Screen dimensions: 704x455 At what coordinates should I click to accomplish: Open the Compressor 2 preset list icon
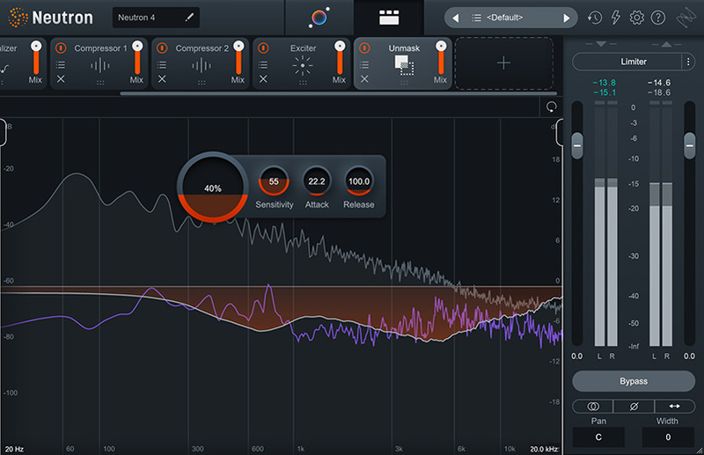click(161, 64)
